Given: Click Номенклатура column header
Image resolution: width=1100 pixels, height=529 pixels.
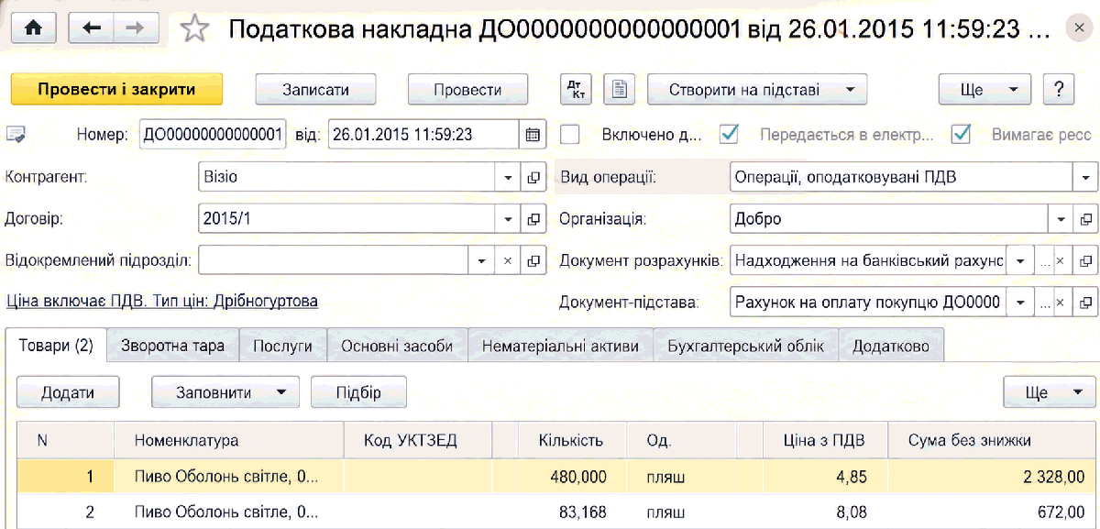Looking at the screenshot, I should coord(228,440).
